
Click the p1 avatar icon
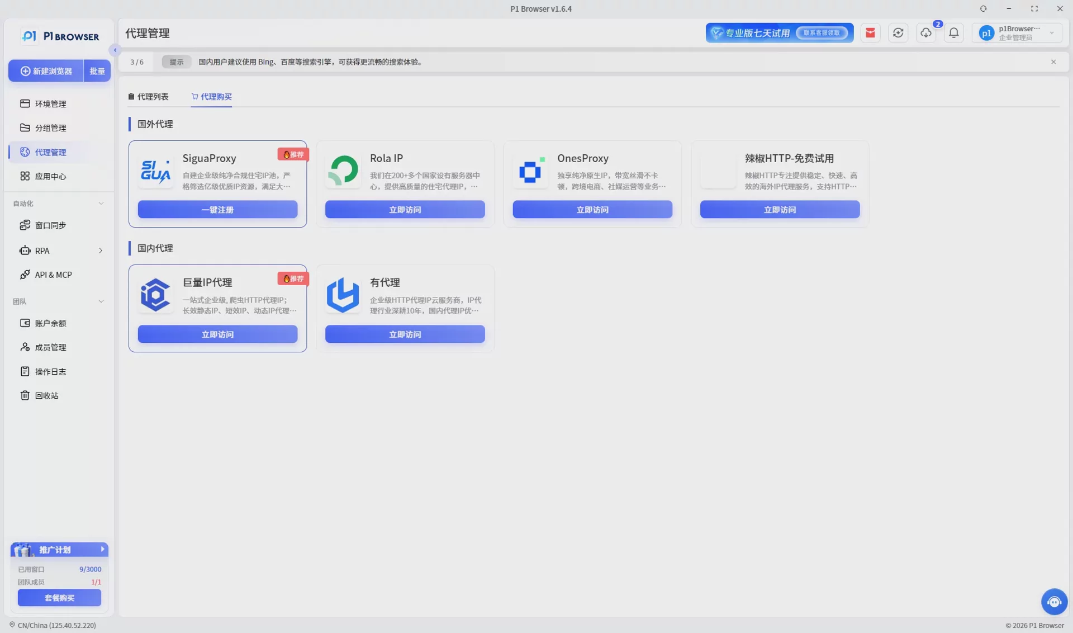986,34
